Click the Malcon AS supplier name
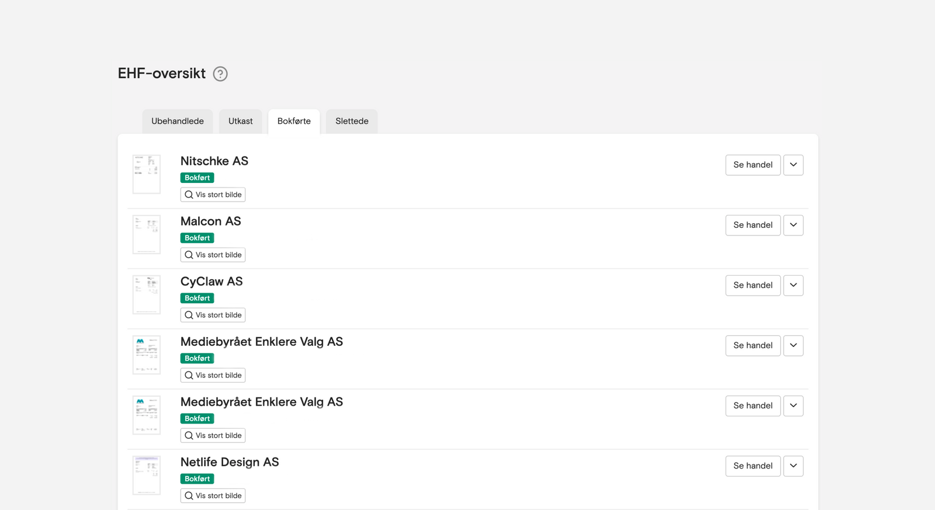This screenshot has height=510, width=935. click(211, 221)
